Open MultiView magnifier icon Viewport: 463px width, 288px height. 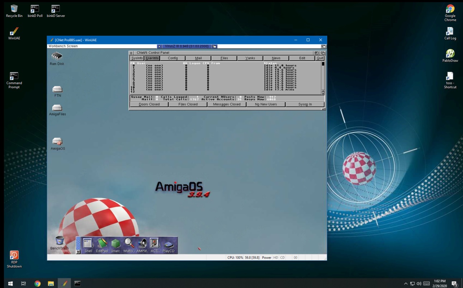click(x=129, y=244)
